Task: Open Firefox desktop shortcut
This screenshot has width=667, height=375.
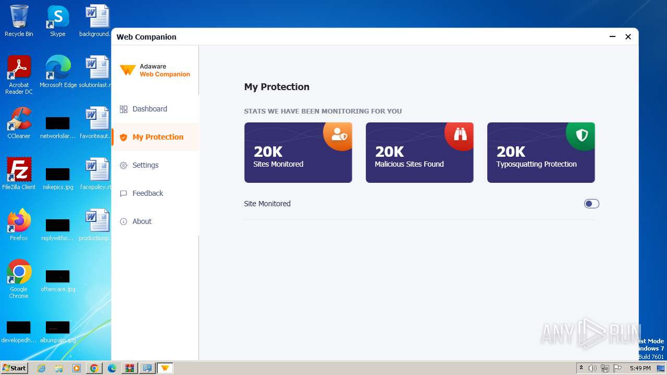Action: 19,225
